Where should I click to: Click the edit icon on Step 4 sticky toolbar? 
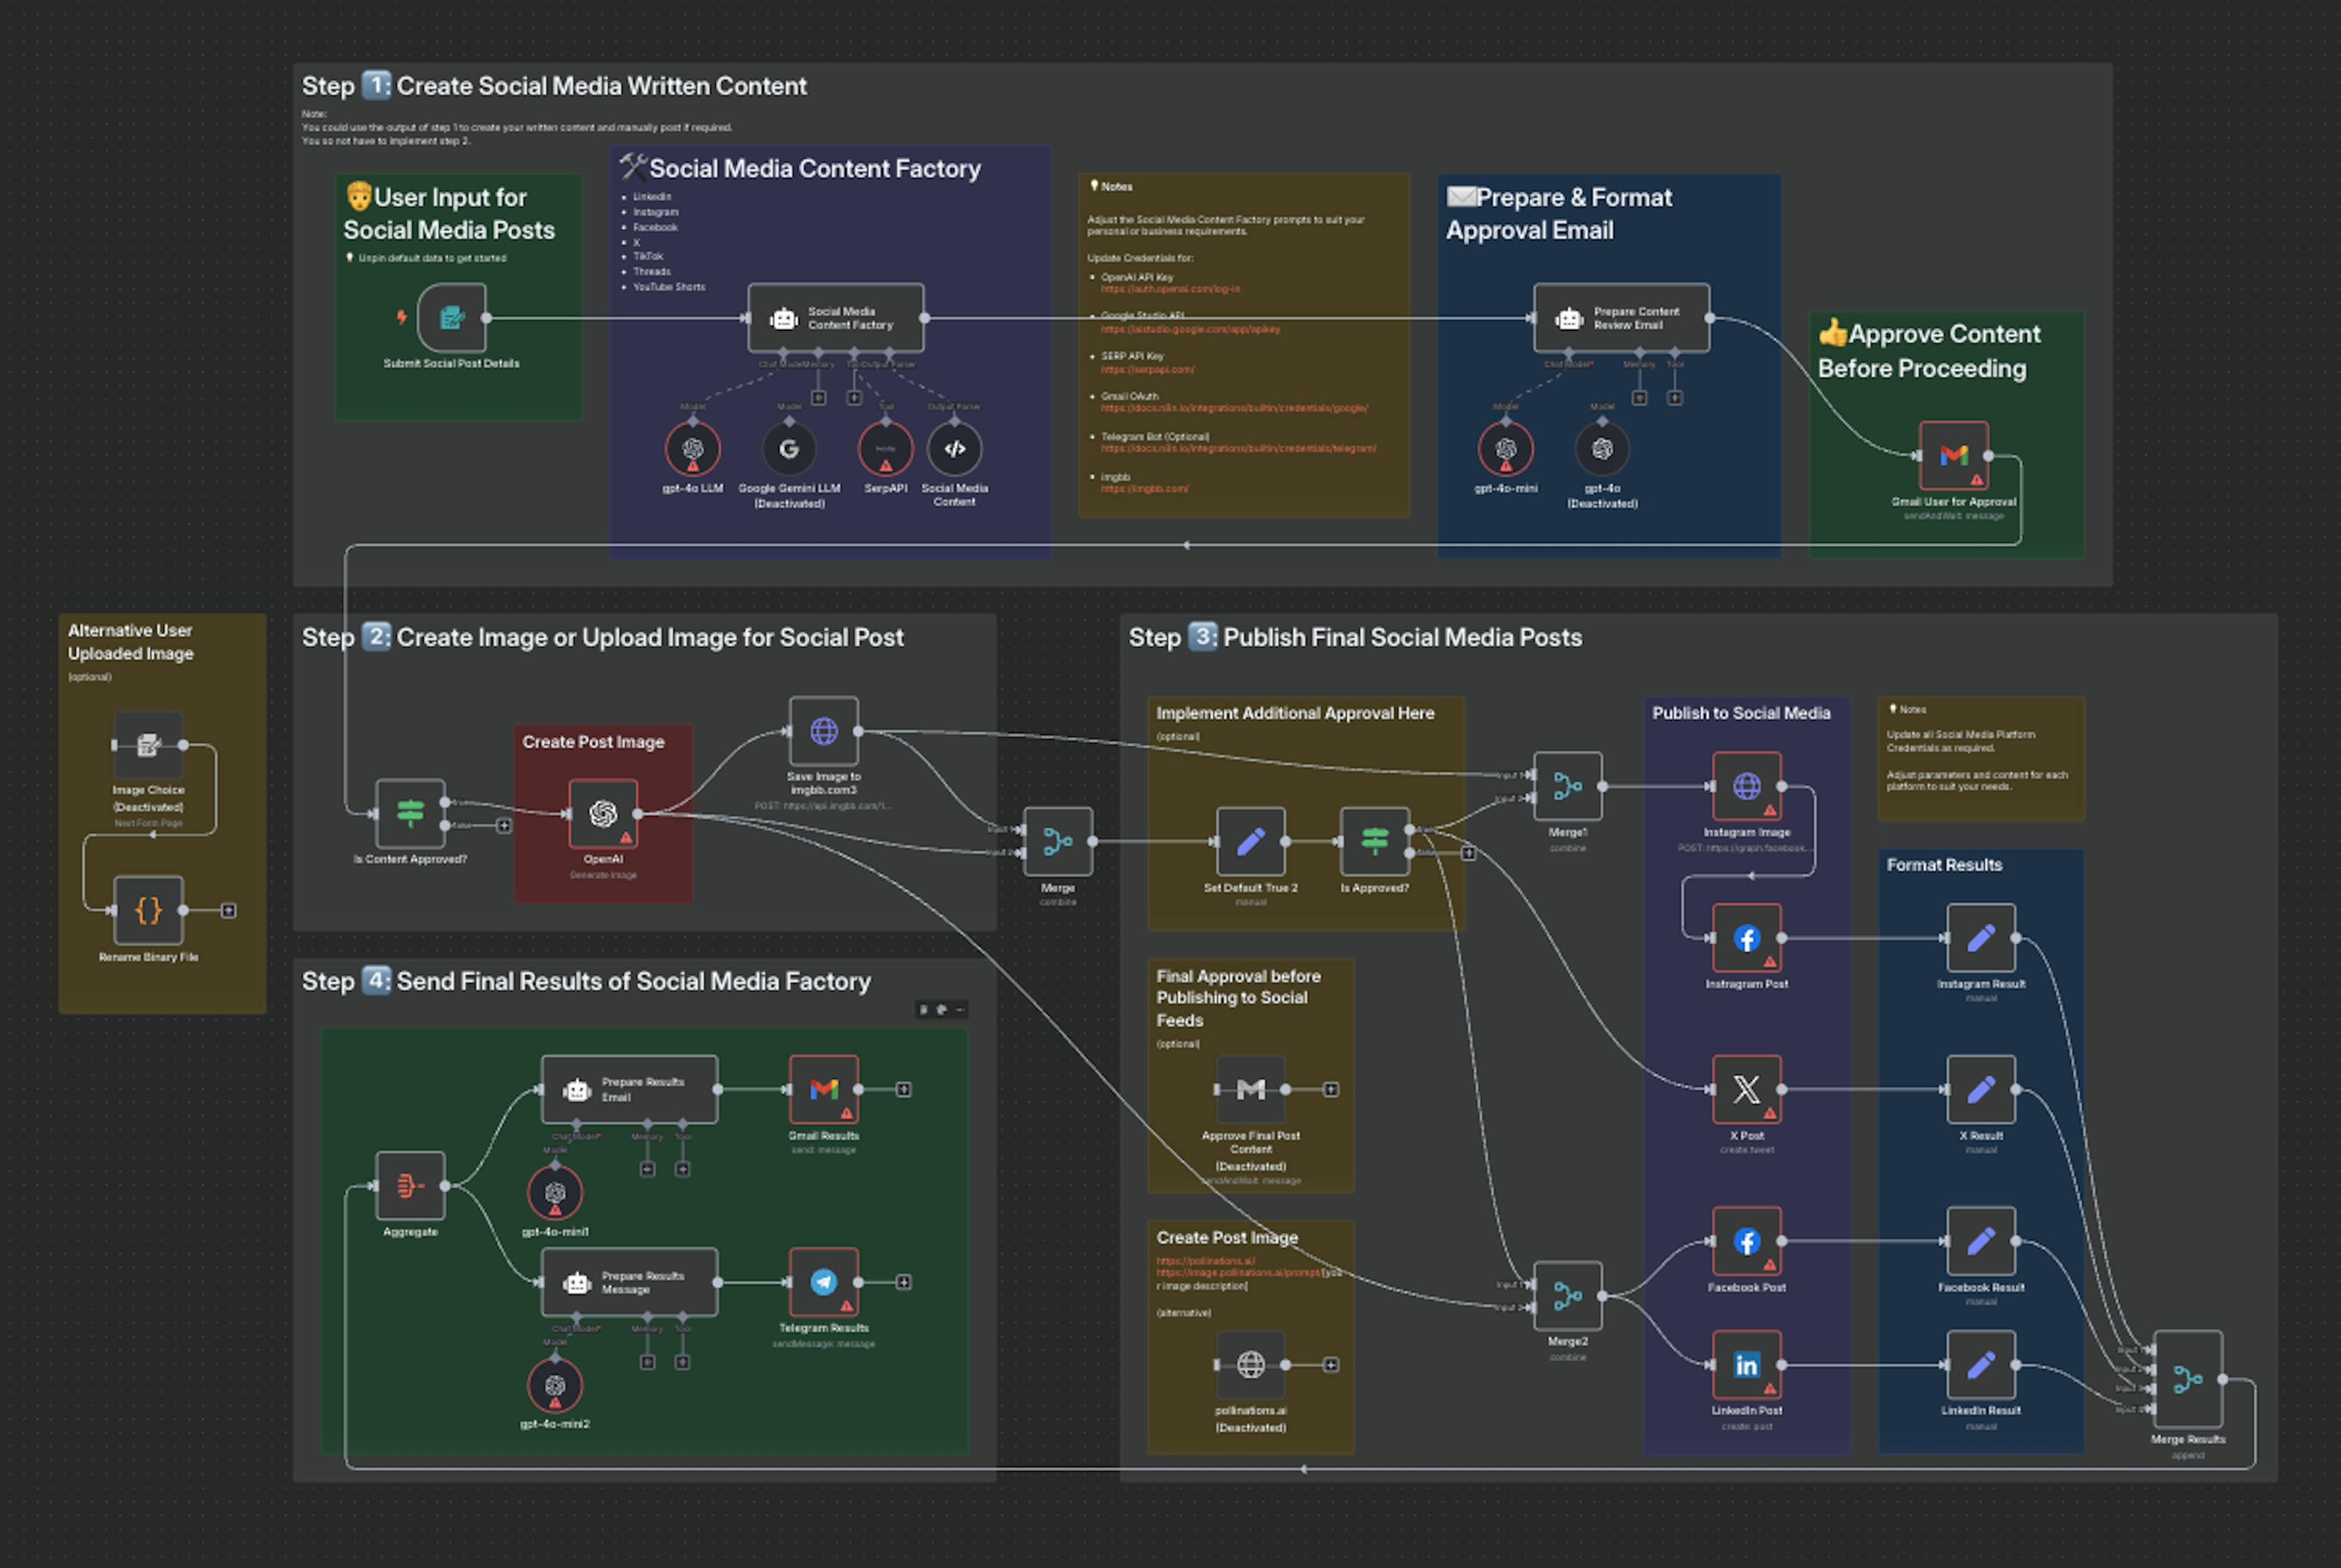[924, 1010]
